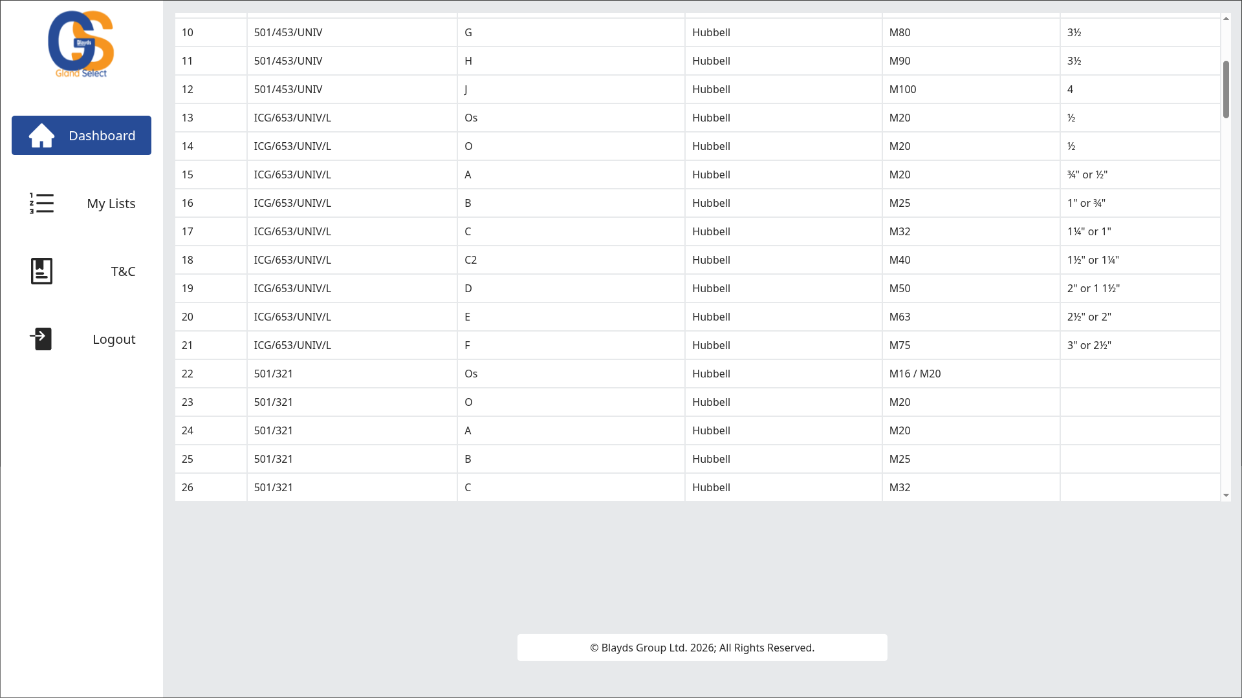Click the Blayds Group copyright footer
The image size is (1242, 698).
click(x=702, y=648)
